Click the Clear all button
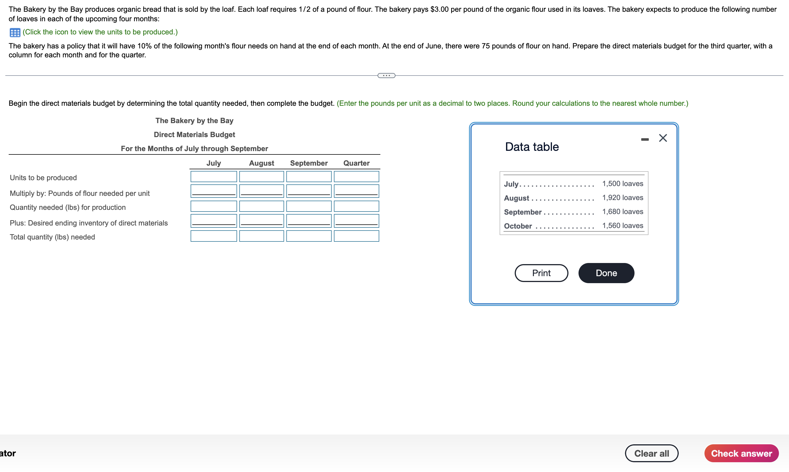 pos(651,453)
